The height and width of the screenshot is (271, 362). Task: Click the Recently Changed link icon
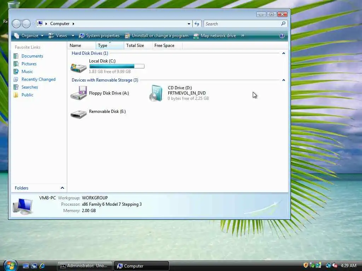click(16, 79)
